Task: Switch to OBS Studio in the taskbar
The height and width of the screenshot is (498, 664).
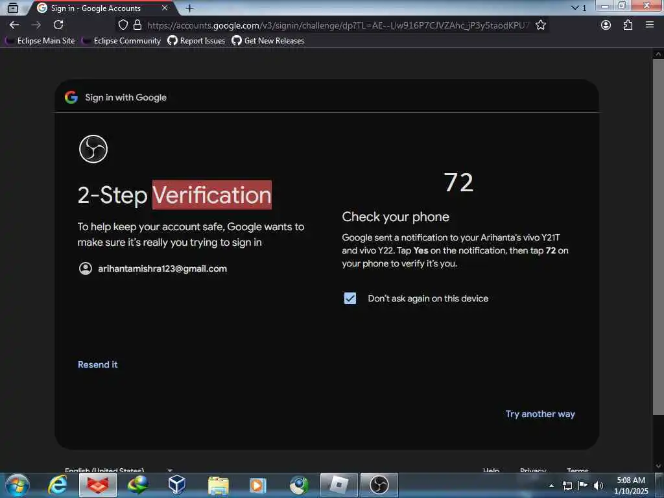Action: click(379, 485)
